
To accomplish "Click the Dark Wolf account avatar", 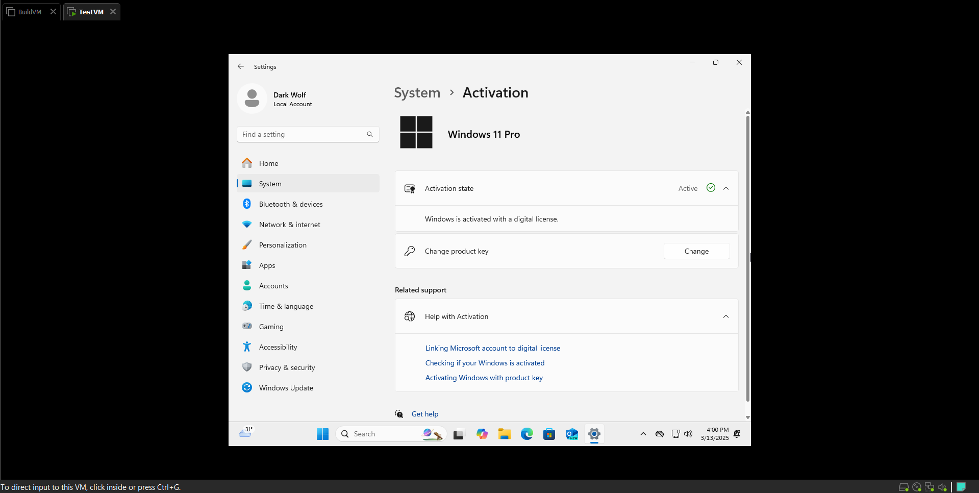I will point(252,98).
